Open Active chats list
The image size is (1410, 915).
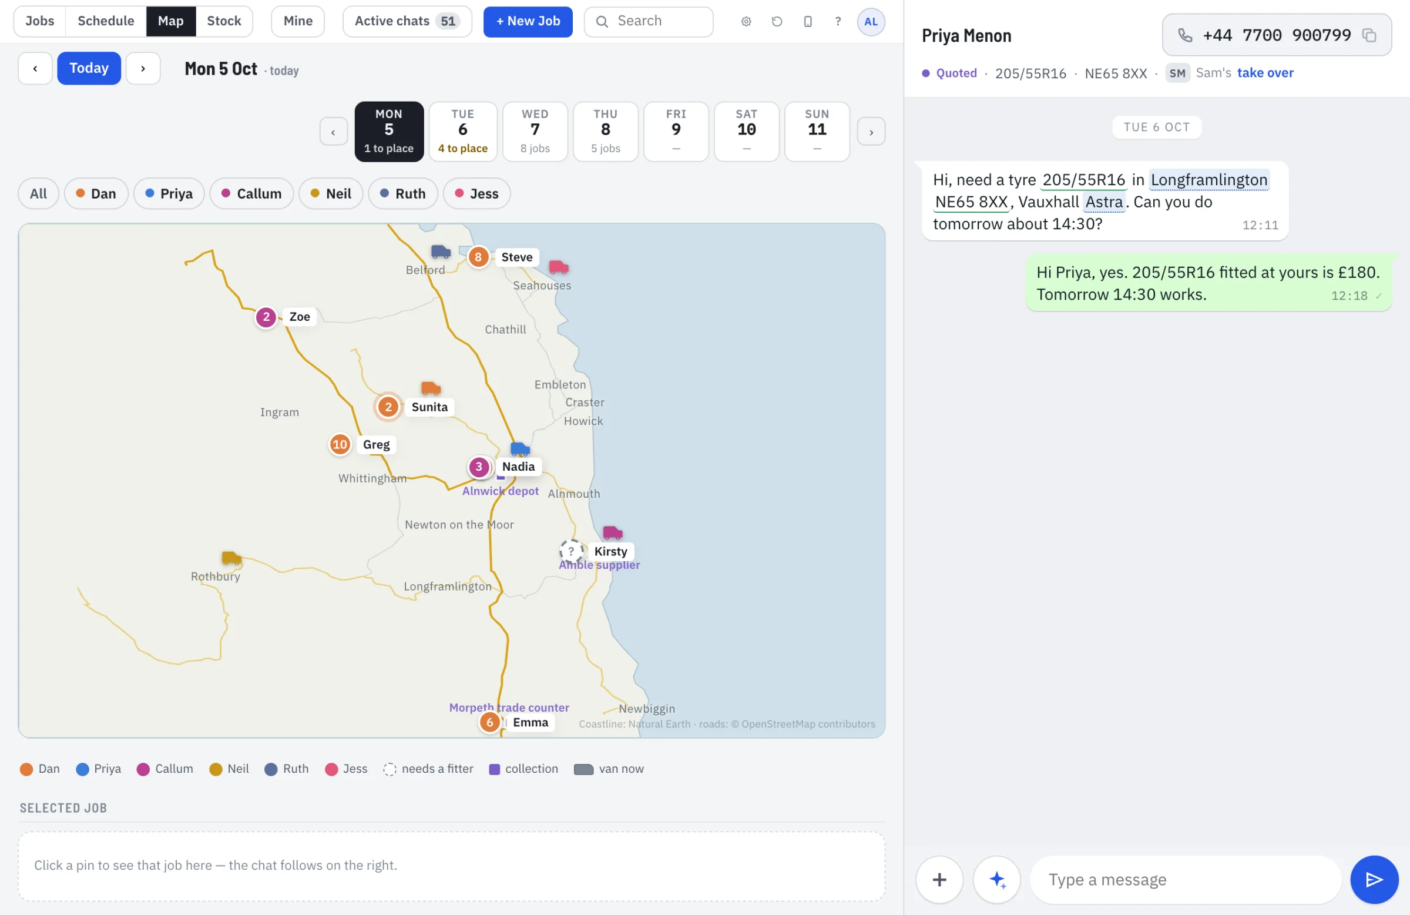(407, 21)
